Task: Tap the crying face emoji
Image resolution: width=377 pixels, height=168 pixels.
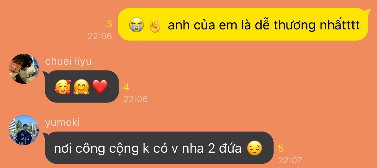Action: (136, 24)
